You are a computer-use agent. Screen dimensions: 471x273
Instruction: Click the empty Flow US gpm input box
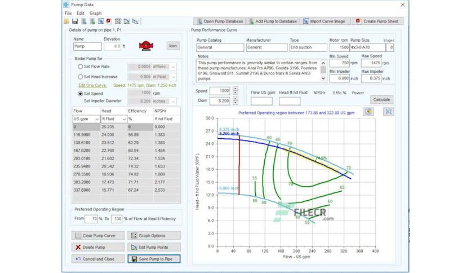[261, 101]
